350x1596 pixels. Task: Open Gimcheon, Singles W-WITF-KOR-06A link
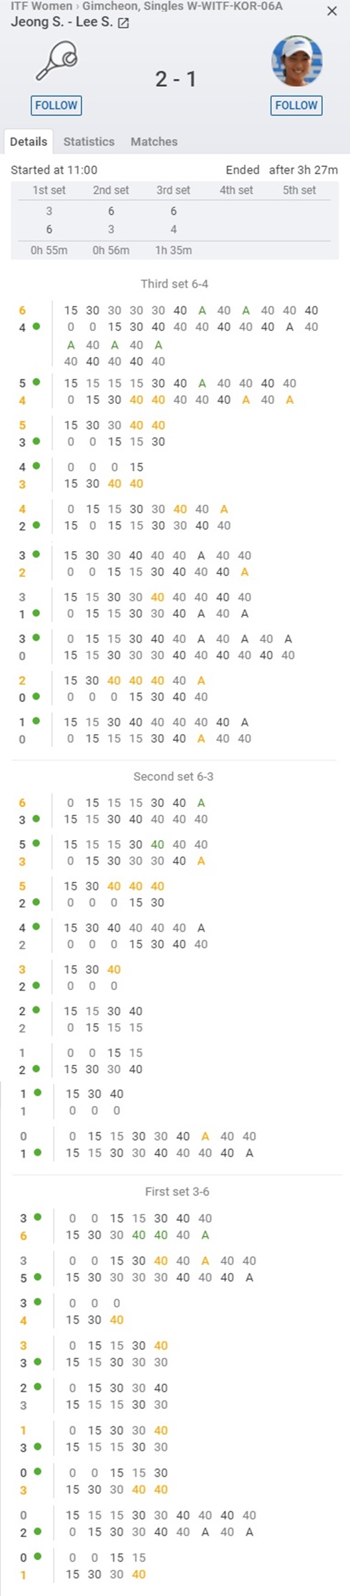[x=182, y=6]
